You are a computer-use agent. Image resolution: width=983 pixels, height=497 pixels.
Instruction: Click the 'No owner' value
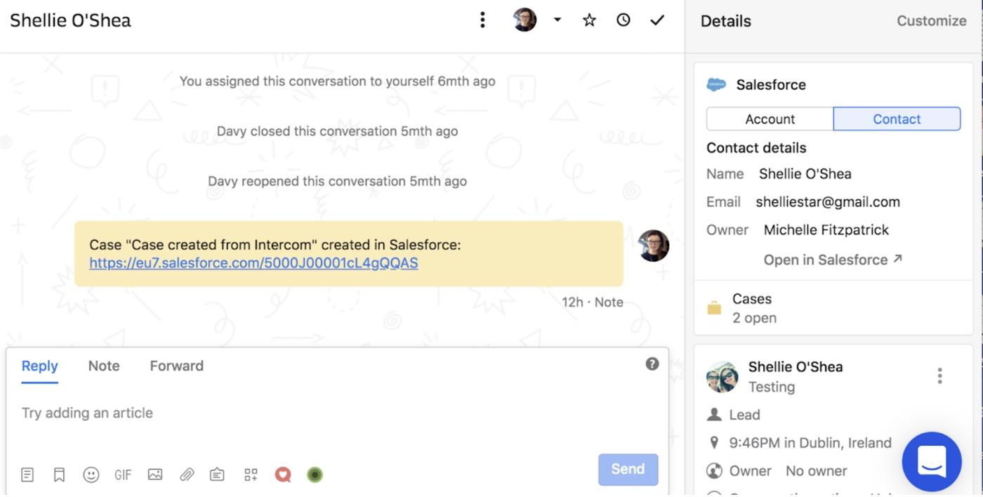pos(817,471)
